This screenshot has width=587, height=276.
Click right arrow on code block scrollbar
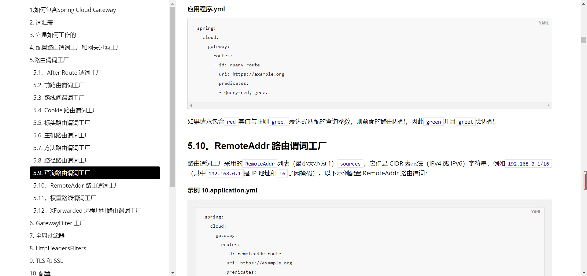tap(548, 105)
